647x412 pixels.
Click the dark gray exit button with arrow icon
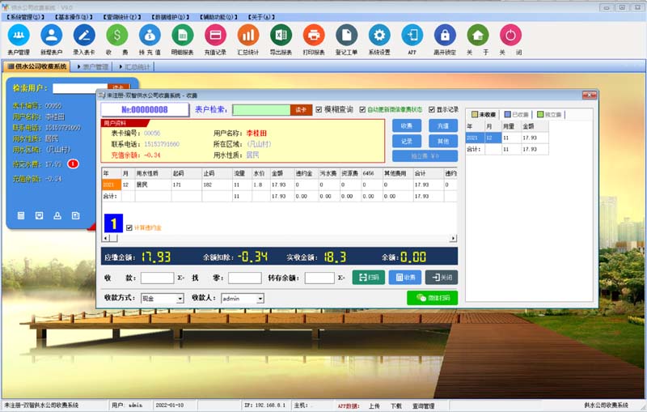click(442, 278)
